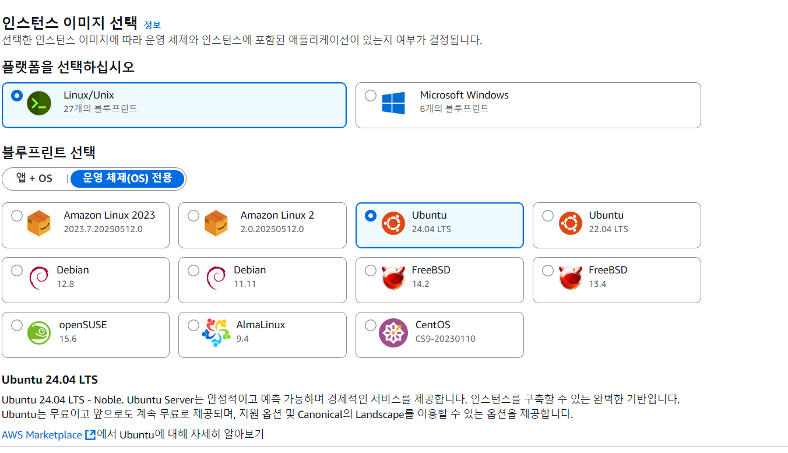Screen dimensions: 788x453
Task: Click the "Ubuntu 24.04 LTS" description heading
Action: 50,380
